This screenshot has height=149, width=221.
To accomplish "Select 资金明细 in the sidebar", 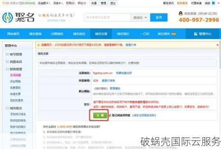I will pos(15,81).
